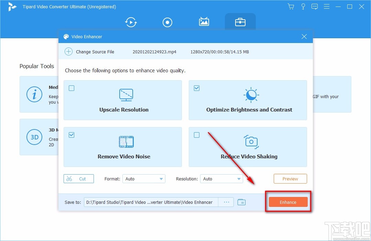Click the Preview button

pos(290,179)
